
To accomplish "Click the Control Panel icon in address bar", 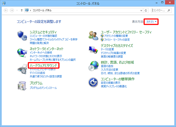I will point(27,10).
